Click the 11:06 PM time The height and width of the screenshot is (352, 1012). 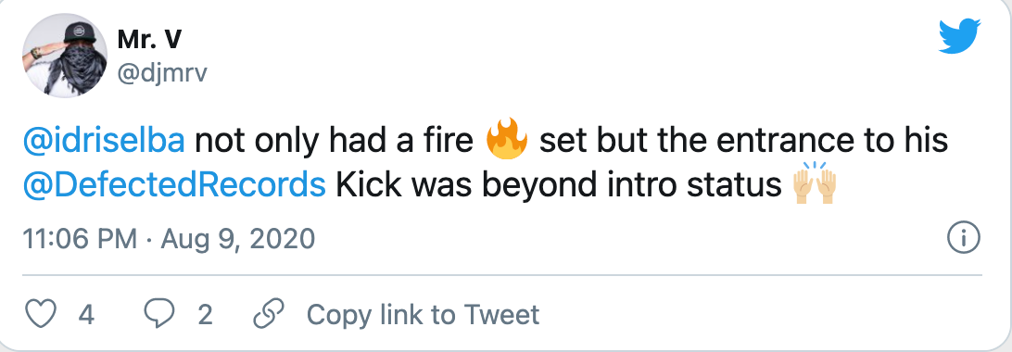pyautogui.click(x=80, y=239)
